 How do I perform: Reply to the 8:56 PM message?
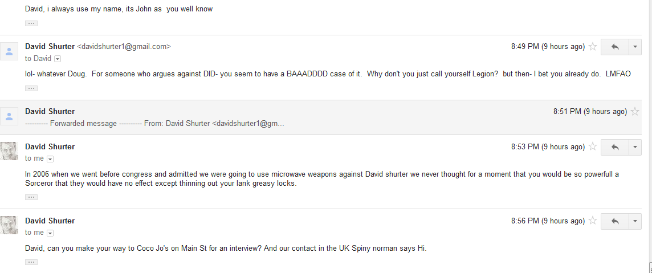pyautogui.click(x=615, y=221)
